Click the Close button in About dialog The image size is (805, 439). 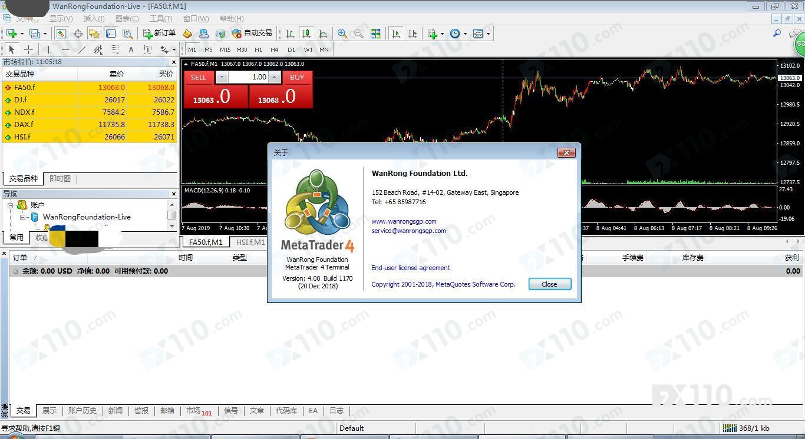549,284
